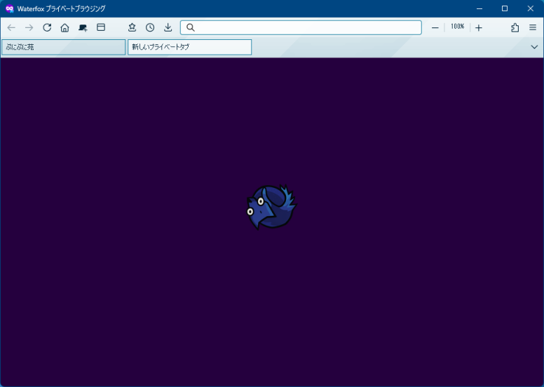Open the hamburger application menu
The width and height of the screenshot is (544, 387).
tap(533, 27)
